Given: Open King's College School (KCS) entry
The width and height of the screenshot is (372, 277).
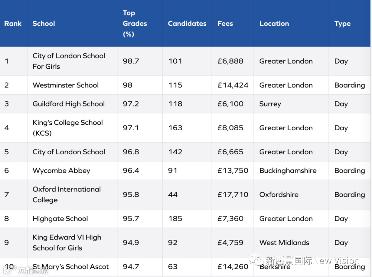Looking at the screenshot, I should click(x=68, y=128).
